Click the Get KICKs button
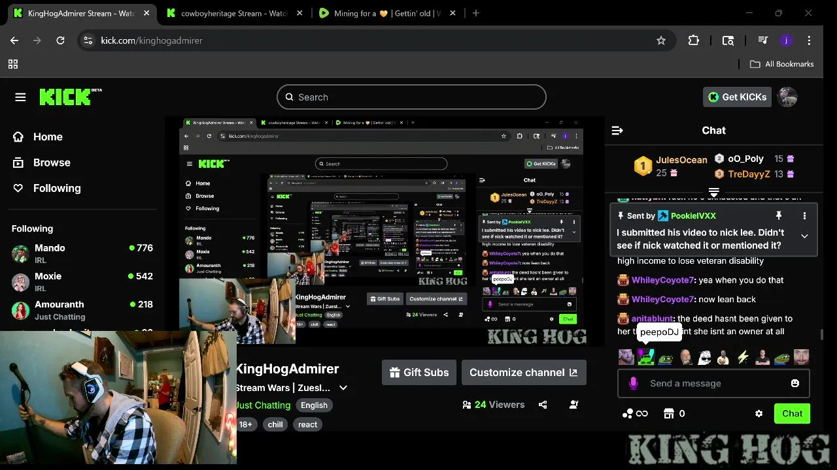Viewport: 837px width, 470px height. (737, 97)
